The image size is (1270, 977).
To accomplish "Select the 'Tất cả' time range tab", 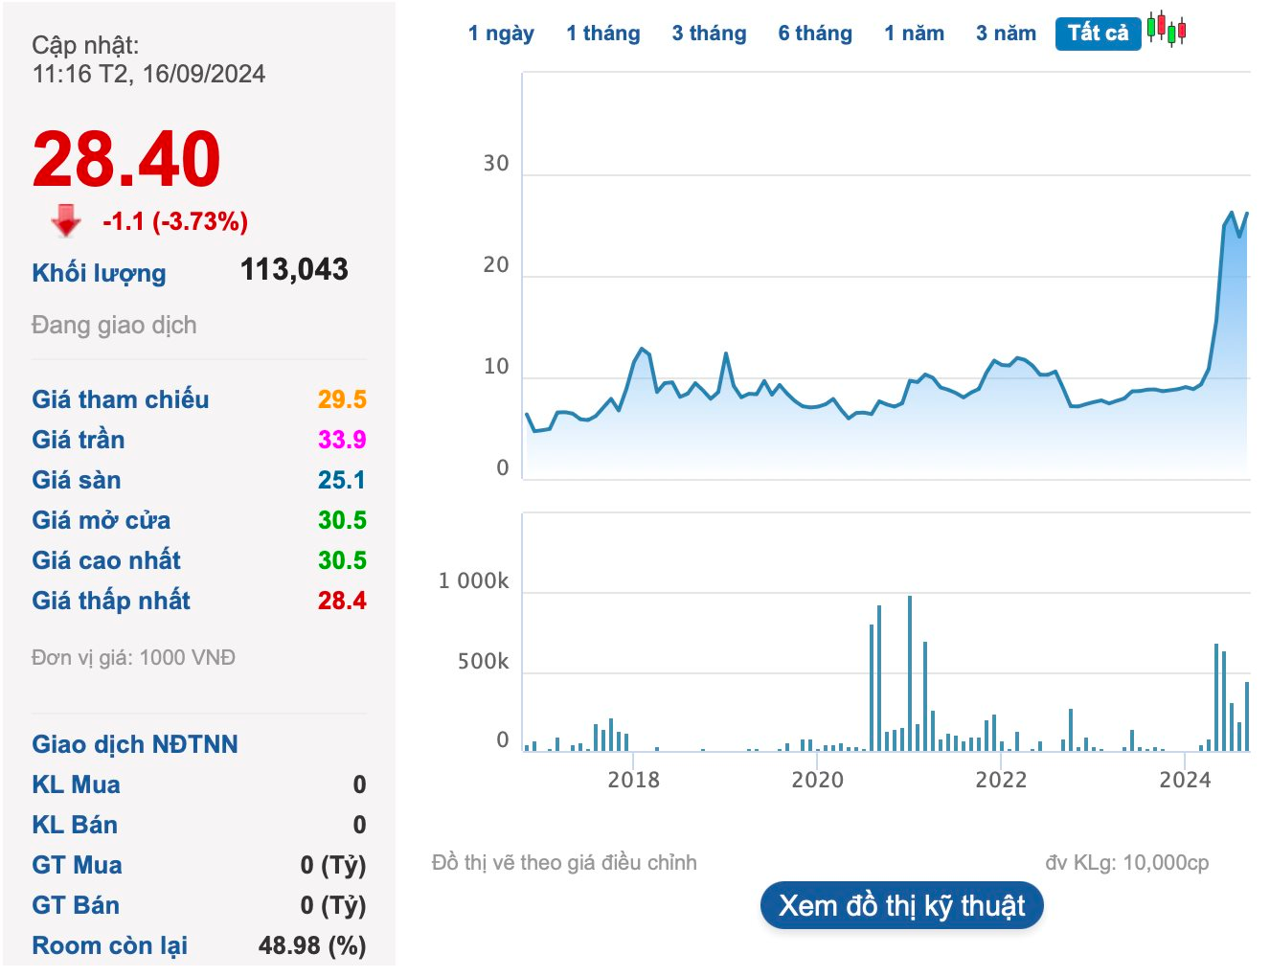I will pos(1098,34).
